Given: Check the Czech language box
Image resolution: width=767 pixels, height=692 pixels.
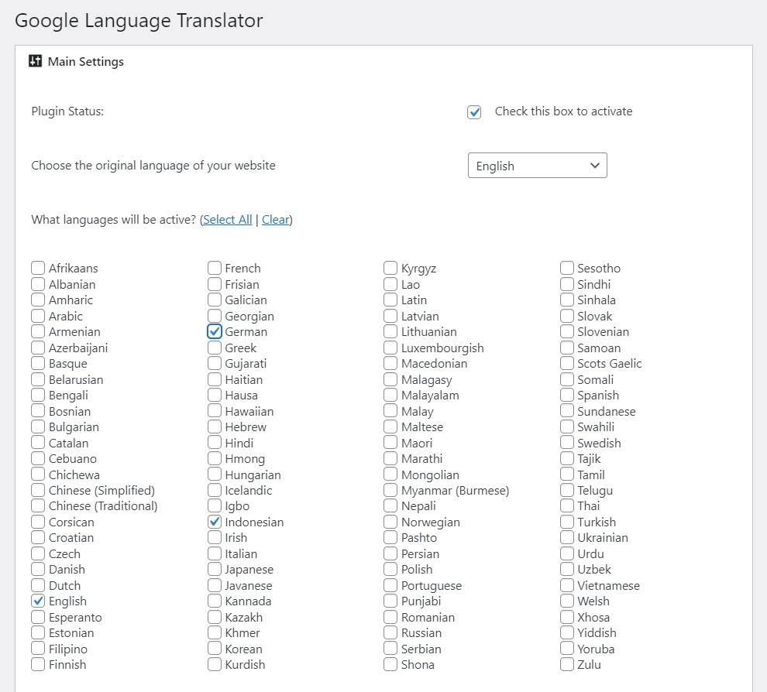Looking at the screenshot, I should 38,553.
